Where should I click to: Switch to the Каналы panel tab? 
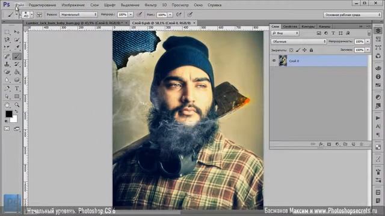(x=325, y=26)
